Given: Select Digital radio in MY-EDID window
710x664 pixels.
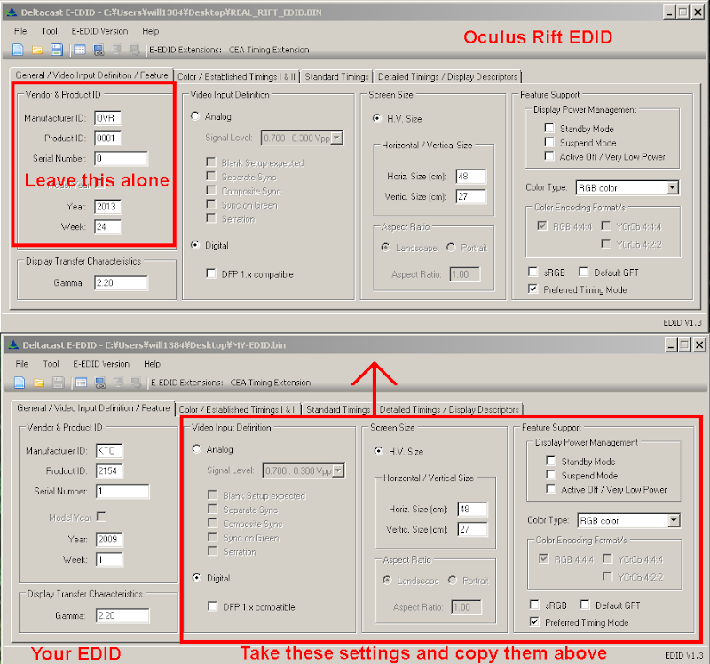Looking at the screenshot, I should [197, 578].
